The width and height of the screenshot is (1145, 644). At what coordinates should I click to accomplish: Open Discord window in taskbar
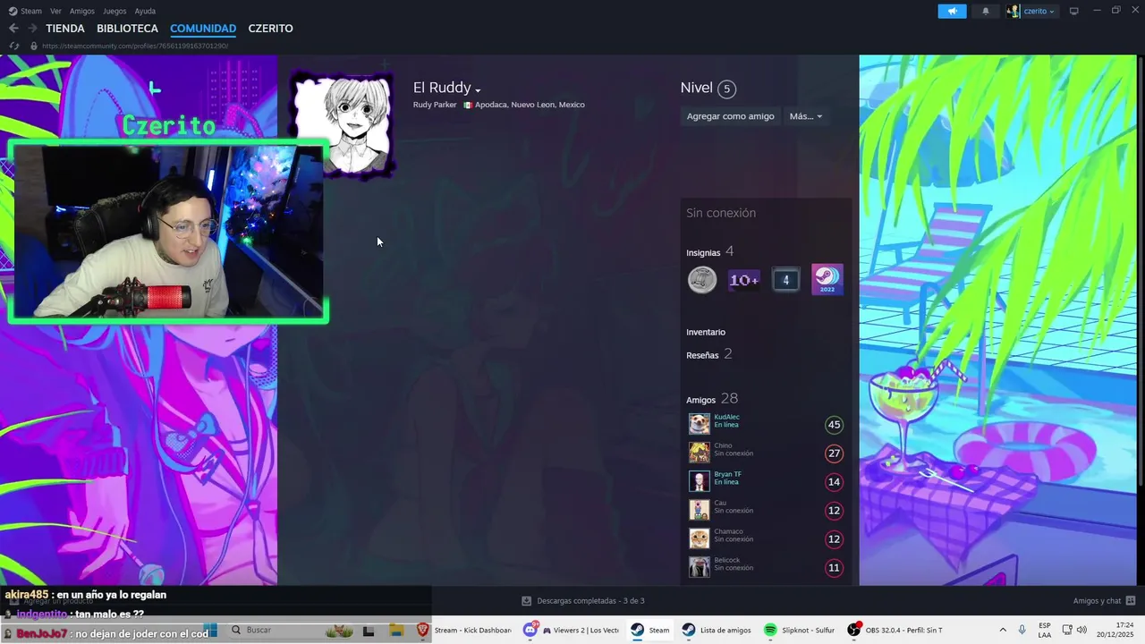pos(571,630)
